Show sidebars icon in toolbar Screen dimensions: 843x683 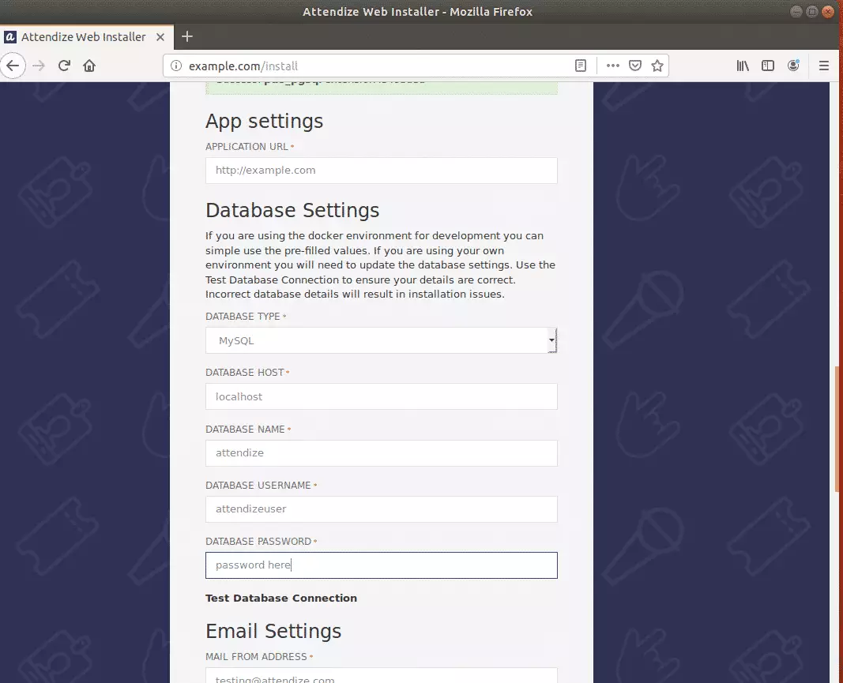pyautogui.click(x=768, y=66)
